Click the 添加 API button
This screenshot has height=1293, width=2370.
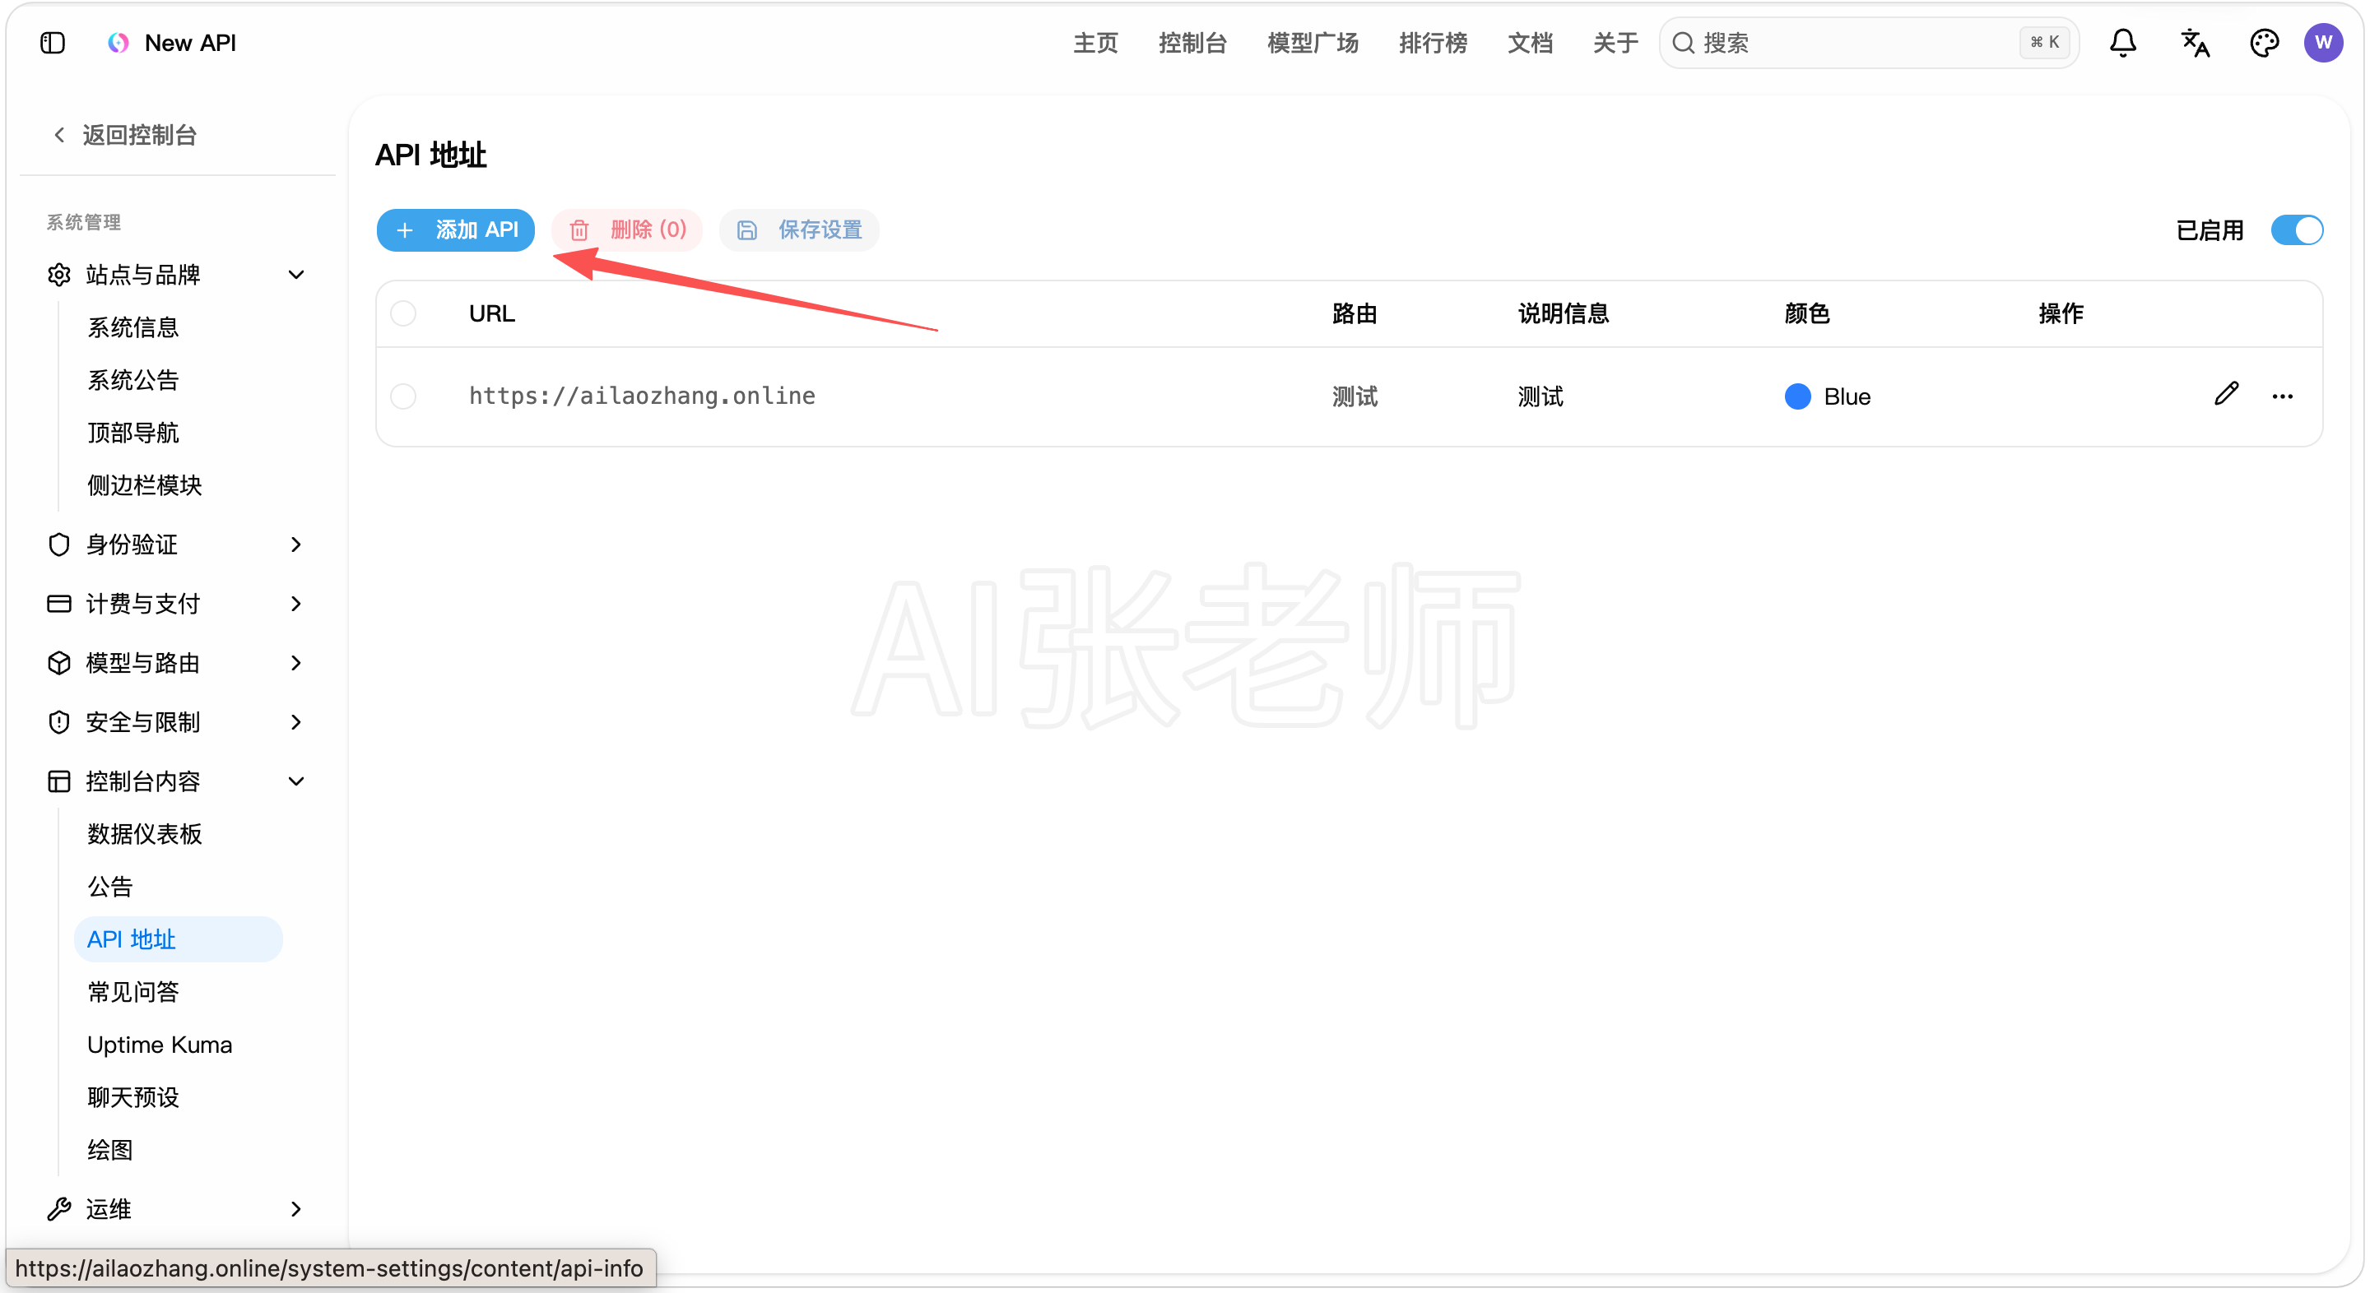point(455,229)
